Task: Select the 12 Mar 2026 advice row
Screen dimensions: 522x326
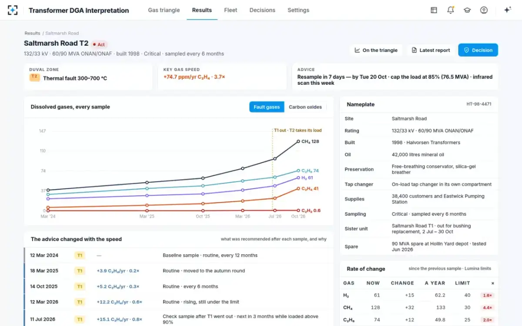Action: [x=179, y=302]
